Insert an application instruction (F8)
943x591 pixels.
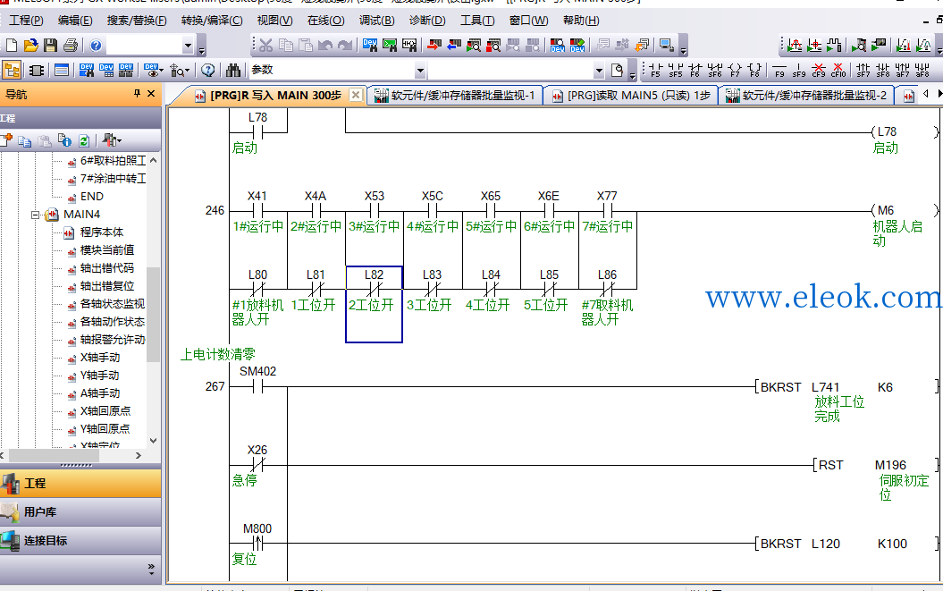[x=754, y=71]
